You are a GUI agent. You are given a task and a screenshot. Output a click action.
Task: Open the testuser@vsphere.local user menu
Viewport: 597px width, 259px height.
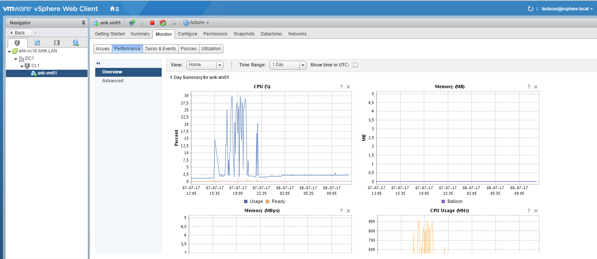tap(567, 8)
